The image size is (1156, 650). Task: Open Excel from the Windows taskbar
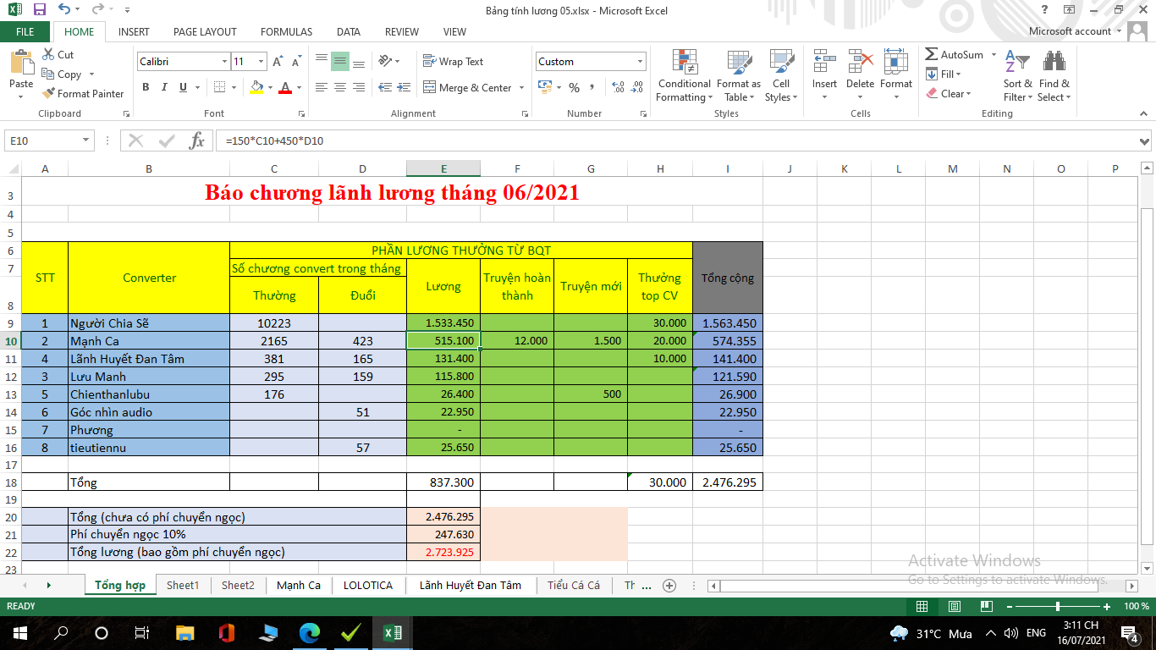(393, 633)
